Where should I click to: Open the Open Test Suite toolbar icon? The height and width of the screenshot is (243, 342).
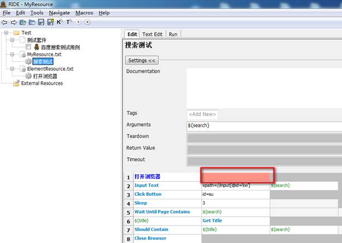pyautogui.click(x=23, y=22)
